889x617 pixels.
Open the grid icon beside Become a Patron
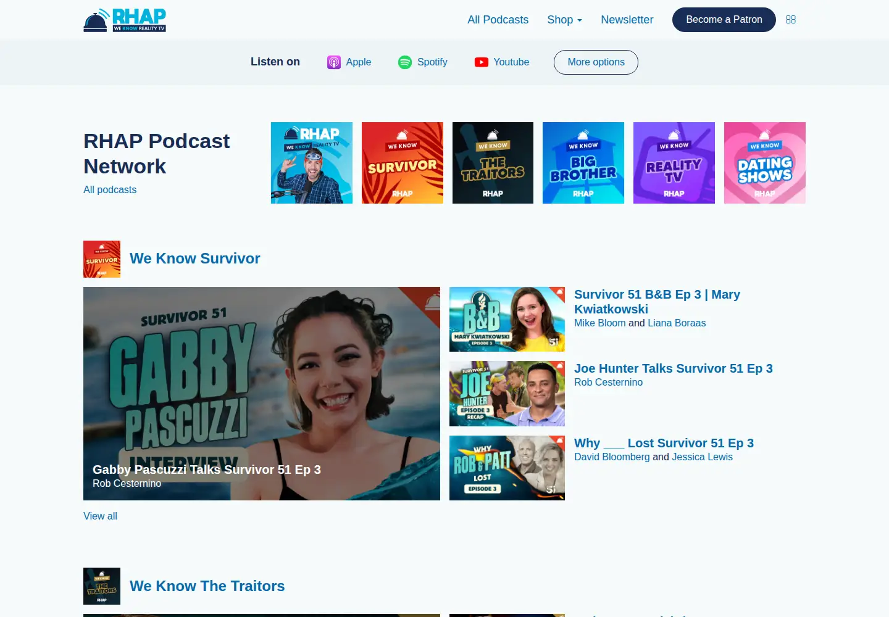[x=791, y=20]
